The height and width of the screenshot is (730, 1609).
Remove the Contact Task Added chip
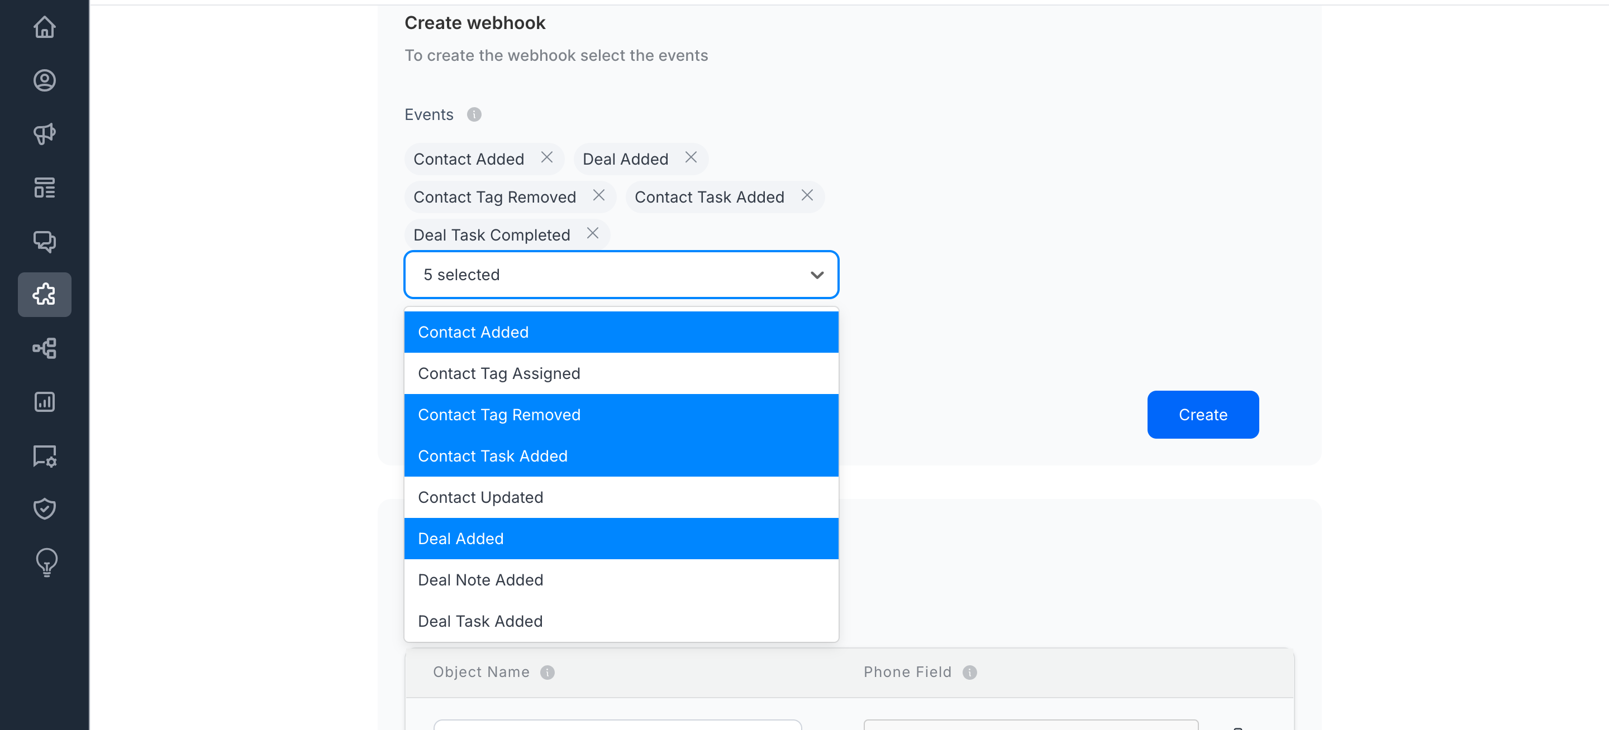pyautogui.click(x=807, y=196)
